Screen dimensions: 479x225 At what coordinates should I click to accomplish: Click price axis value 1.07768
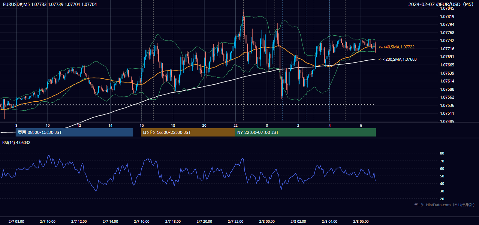pyautogui.click(x=447, y=33)
